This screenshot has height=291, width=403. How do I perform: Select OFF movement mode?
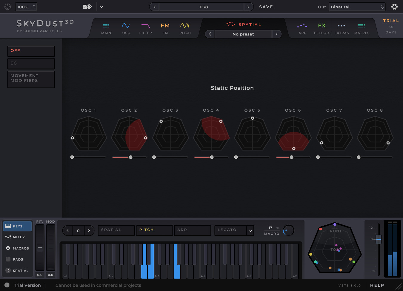tap(31, 51)
